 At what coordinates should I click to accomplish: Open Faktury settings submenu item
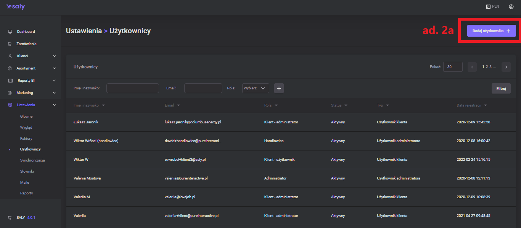[x=26, y=138]
